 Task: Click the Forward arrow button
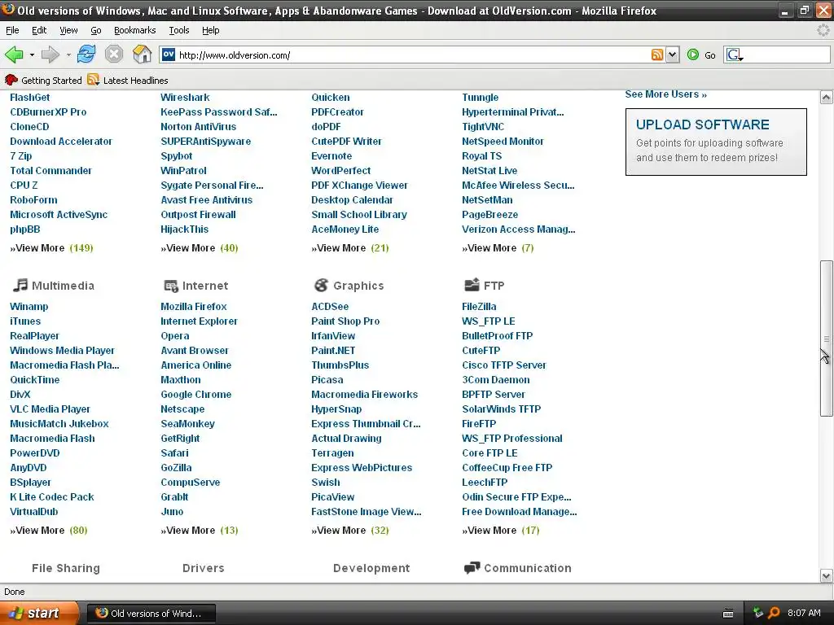50,55
